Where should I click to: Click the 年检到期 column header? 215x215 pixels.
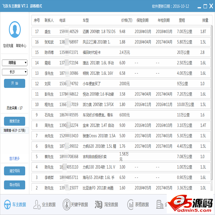point(164,21)
